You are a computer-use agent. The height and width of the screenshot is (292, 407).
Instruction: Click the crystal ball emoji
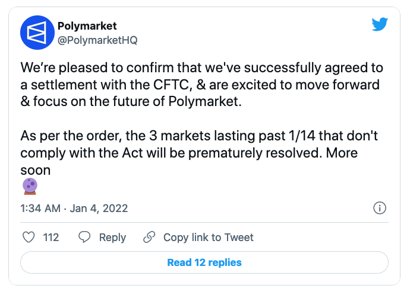[30, 186]
